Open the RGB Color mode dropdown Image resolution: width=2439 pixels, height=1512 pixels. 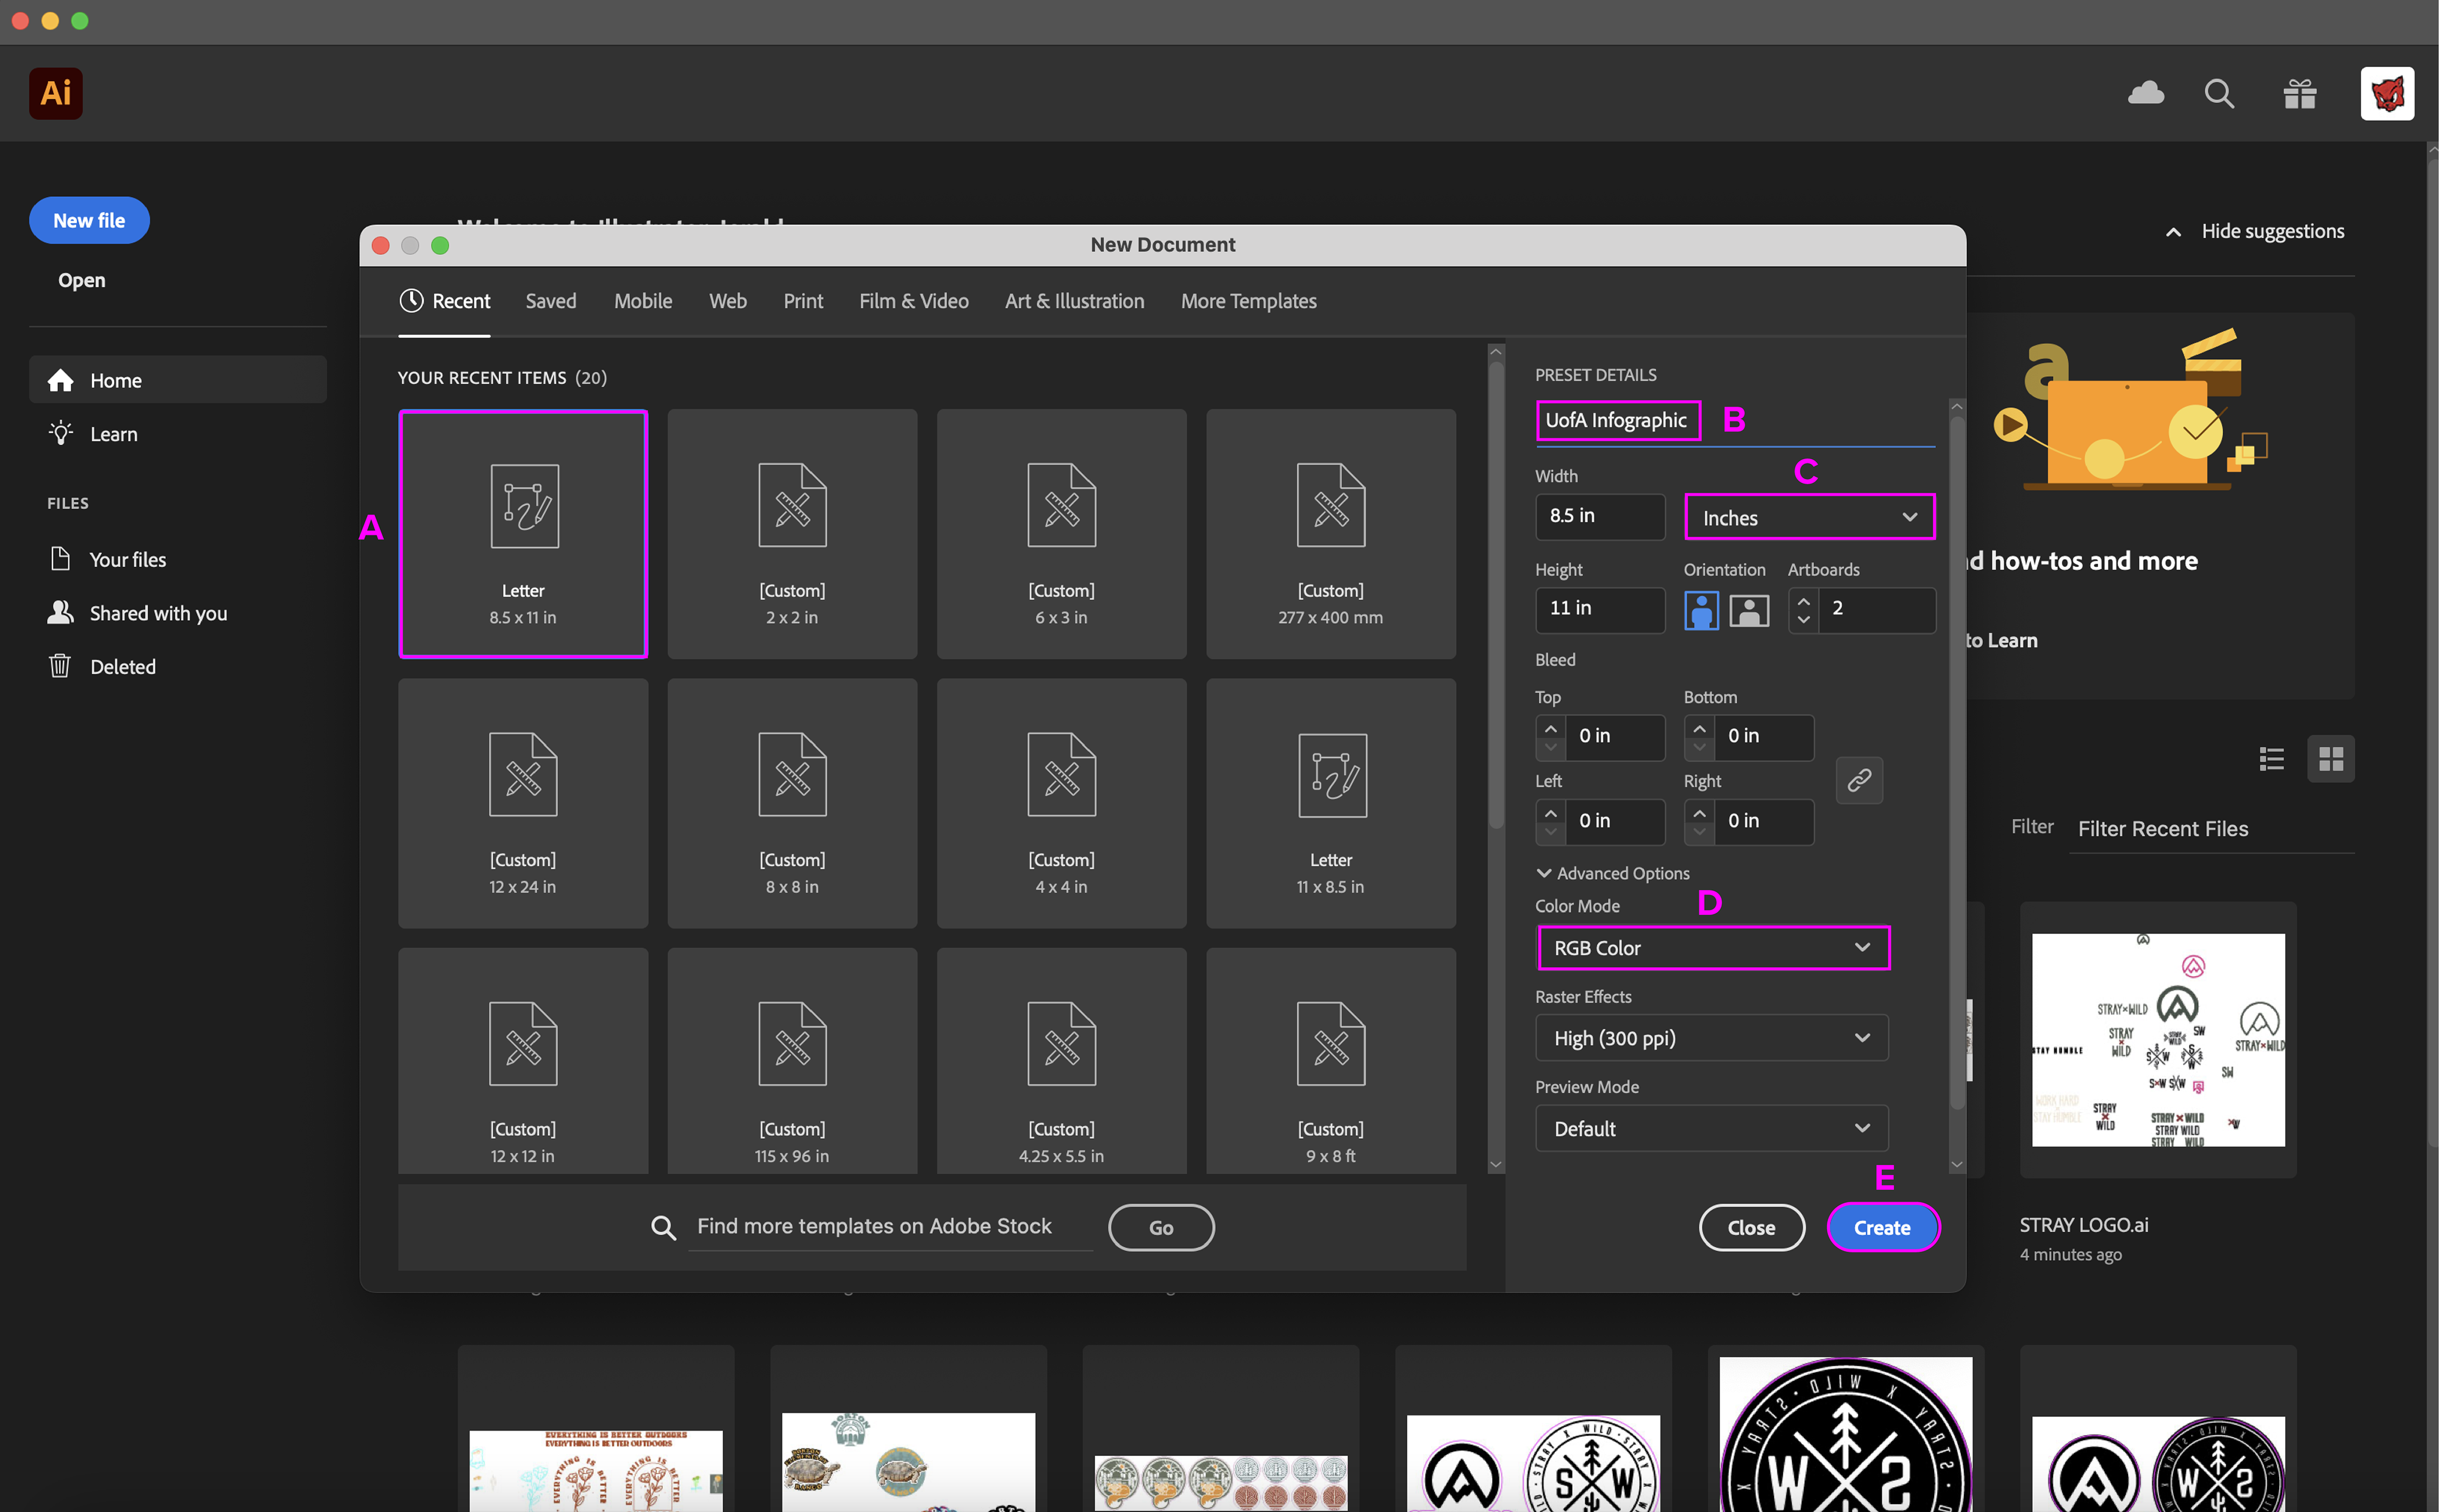coord(1712,947)
